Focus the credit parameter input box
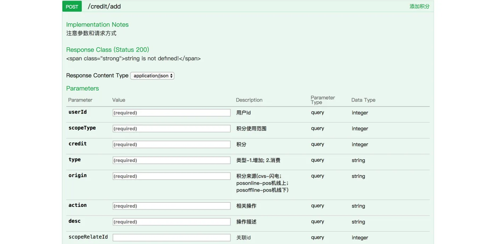This screenshot has height=244, width=496. 171,144
